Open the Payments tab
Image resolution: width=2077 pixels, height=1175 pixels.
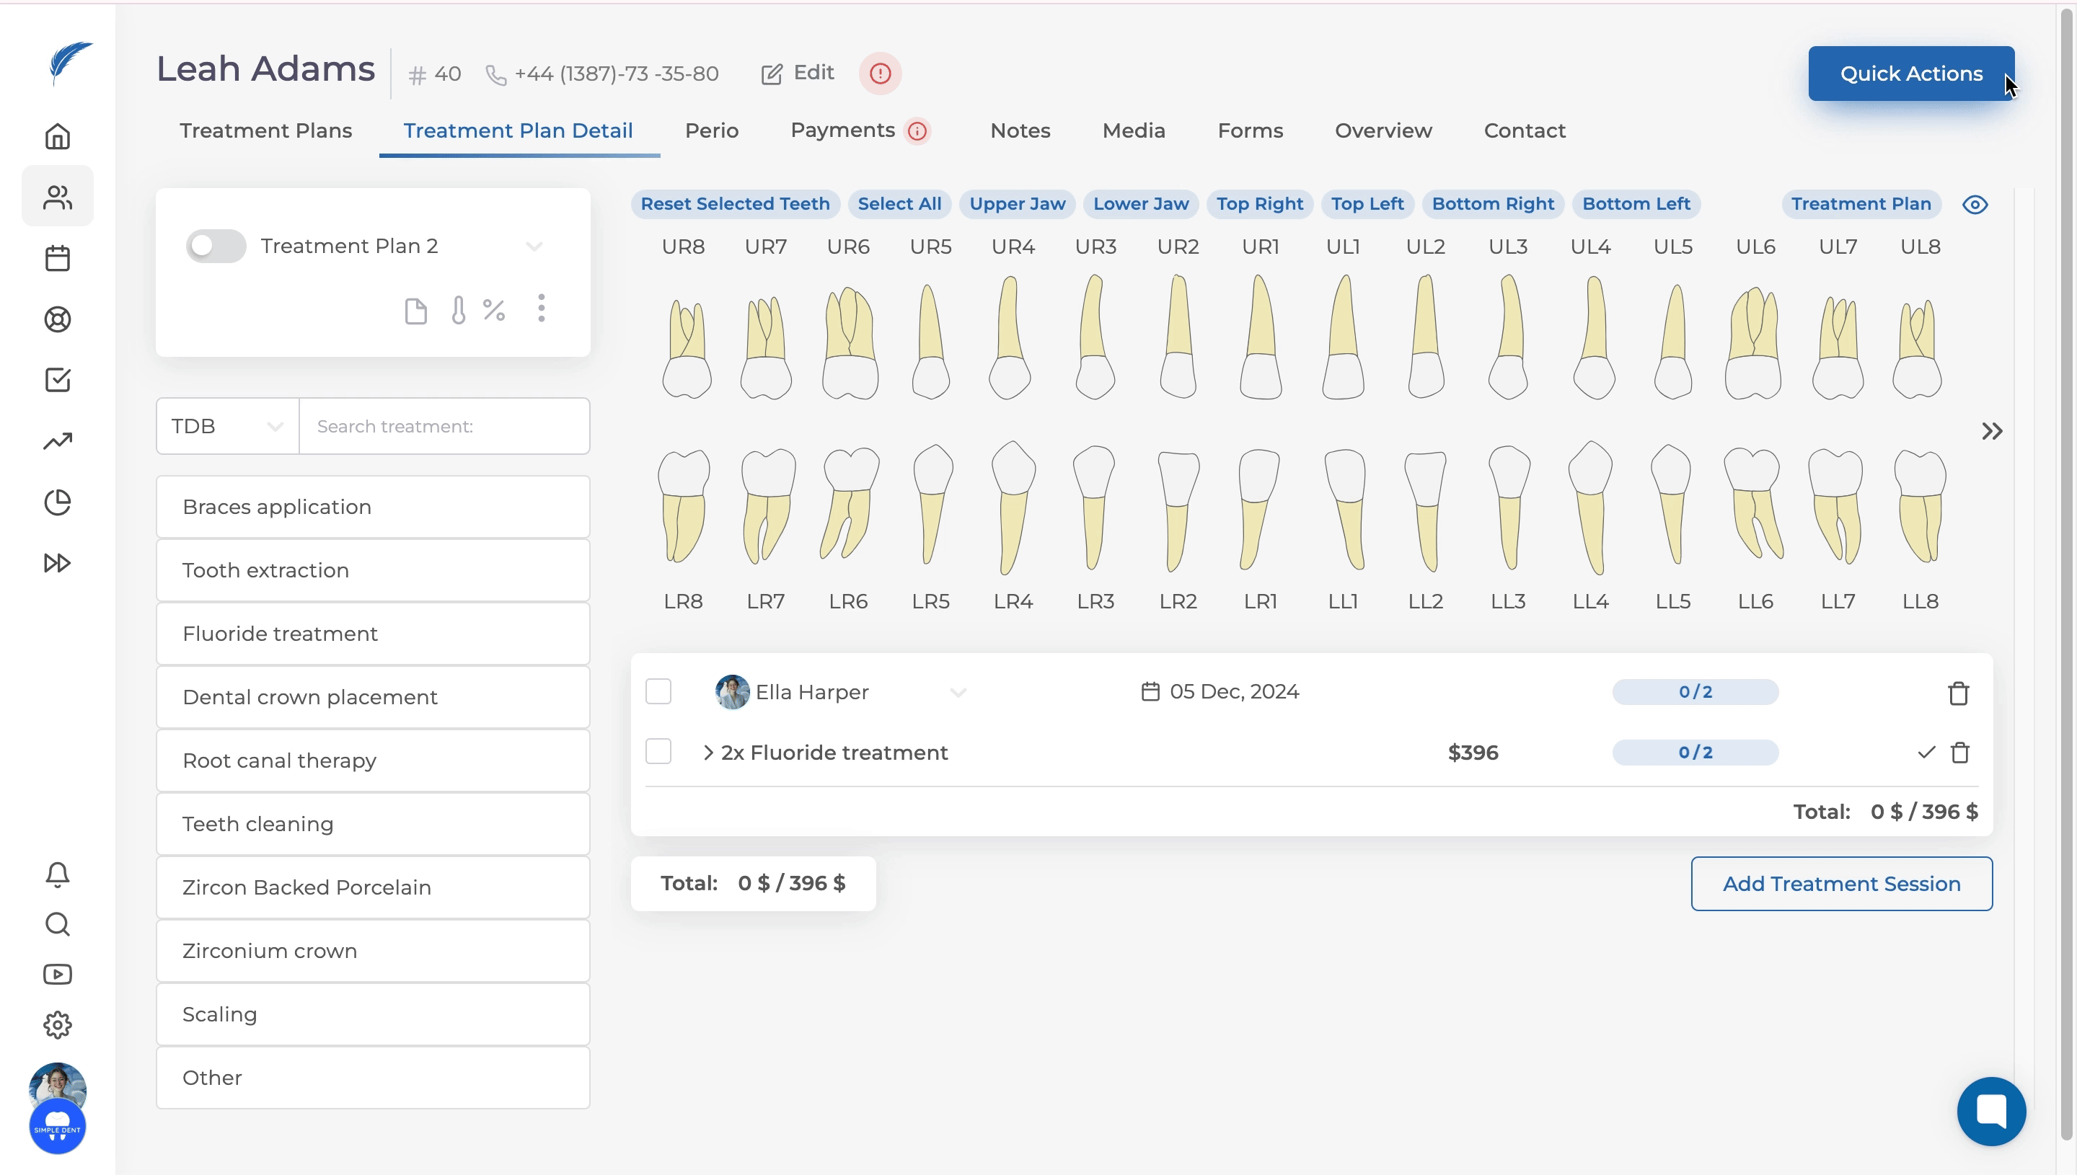[842, 130]
